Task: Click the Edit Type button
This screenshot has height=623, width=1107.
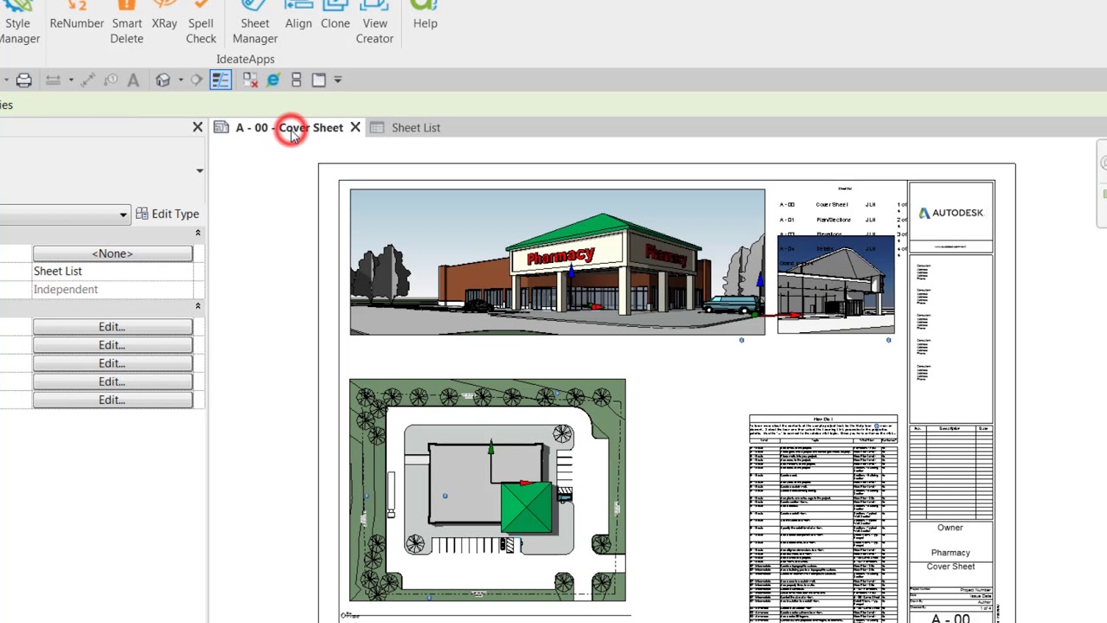Action: tap(168, 214)
